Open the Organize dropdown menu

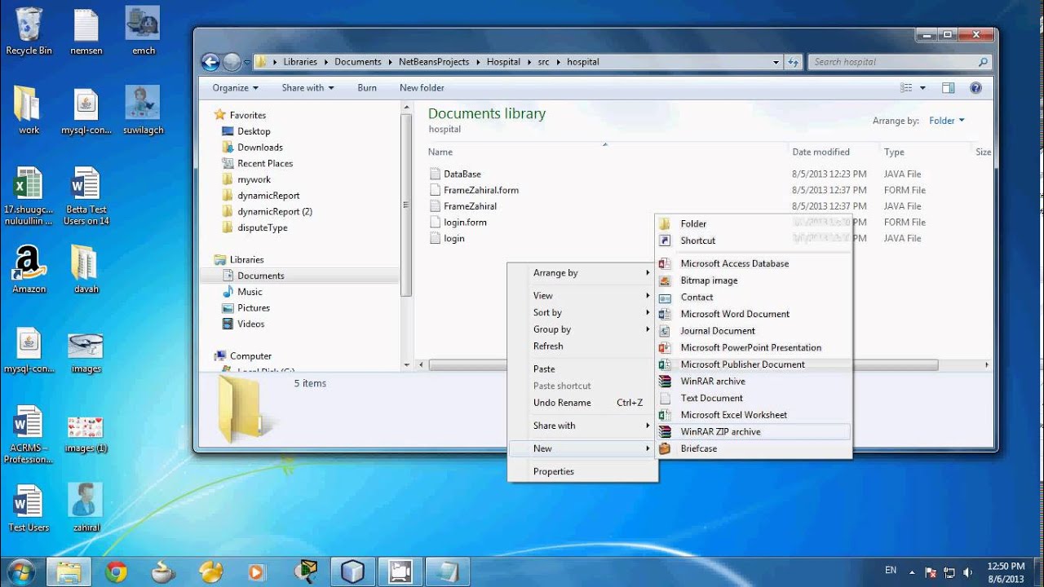point(235,88)
